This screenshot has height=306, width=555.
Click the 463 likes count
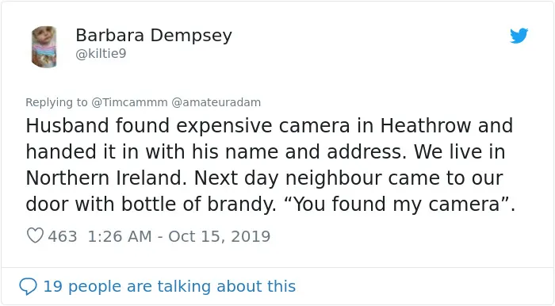click(x=63, y=236)
